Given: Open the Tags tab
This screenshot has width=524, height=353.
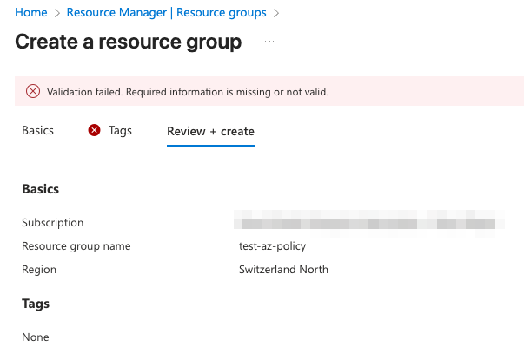Looking at the screenshot, I should [120, 131].
